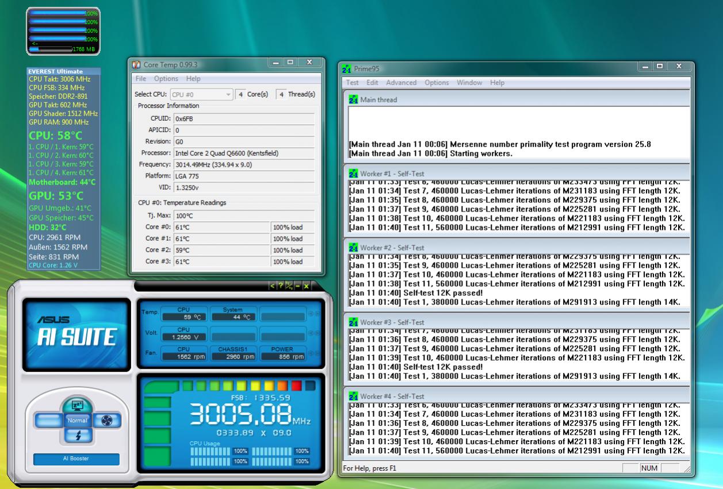Click the Worker #2 Self-Test window icon

(353, 248)
